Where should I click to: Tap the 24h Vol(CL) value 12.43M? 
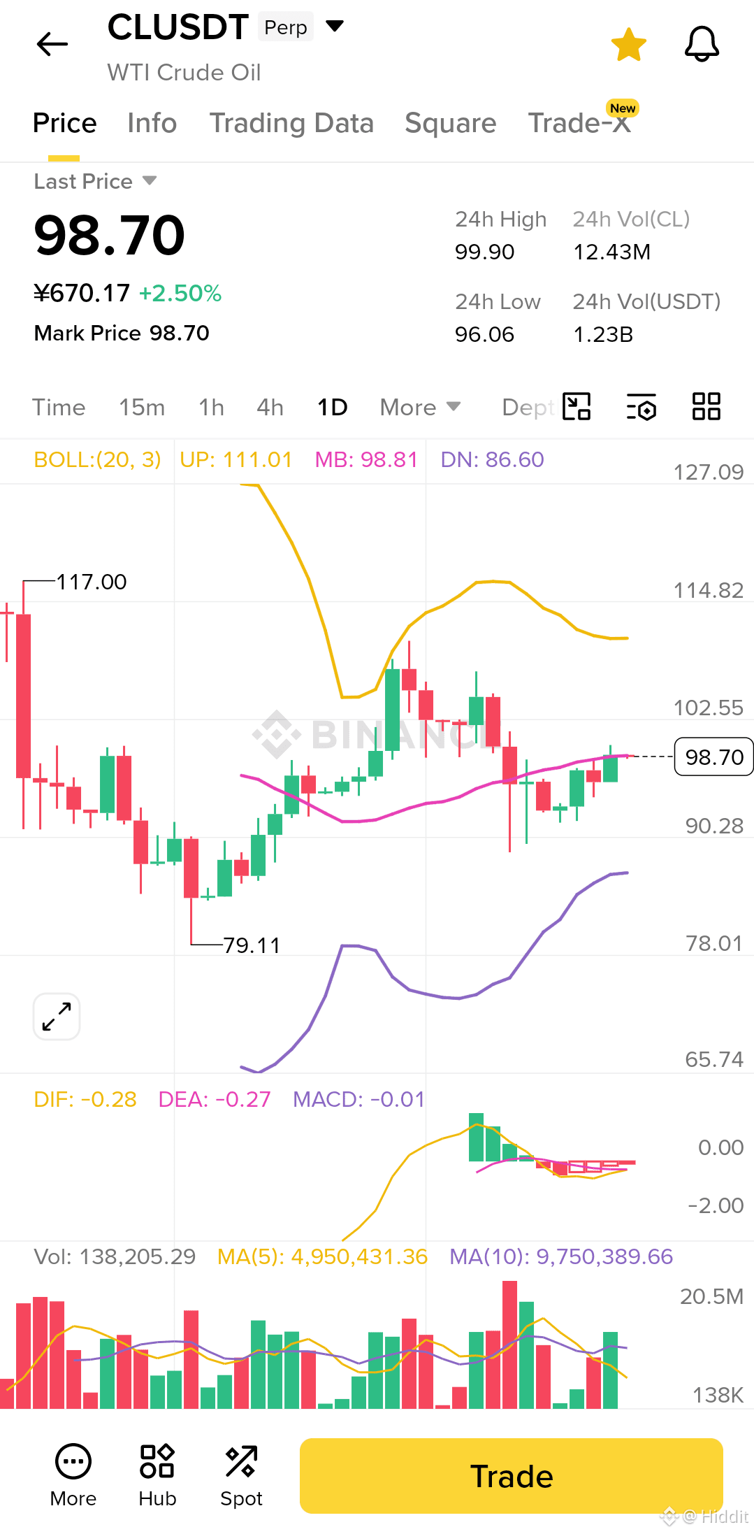click(x=612, y=252)
